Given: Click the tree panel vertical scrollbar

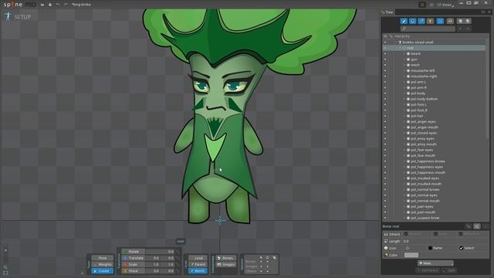Looking at the screenshot, I should click(x=487, y=88).
